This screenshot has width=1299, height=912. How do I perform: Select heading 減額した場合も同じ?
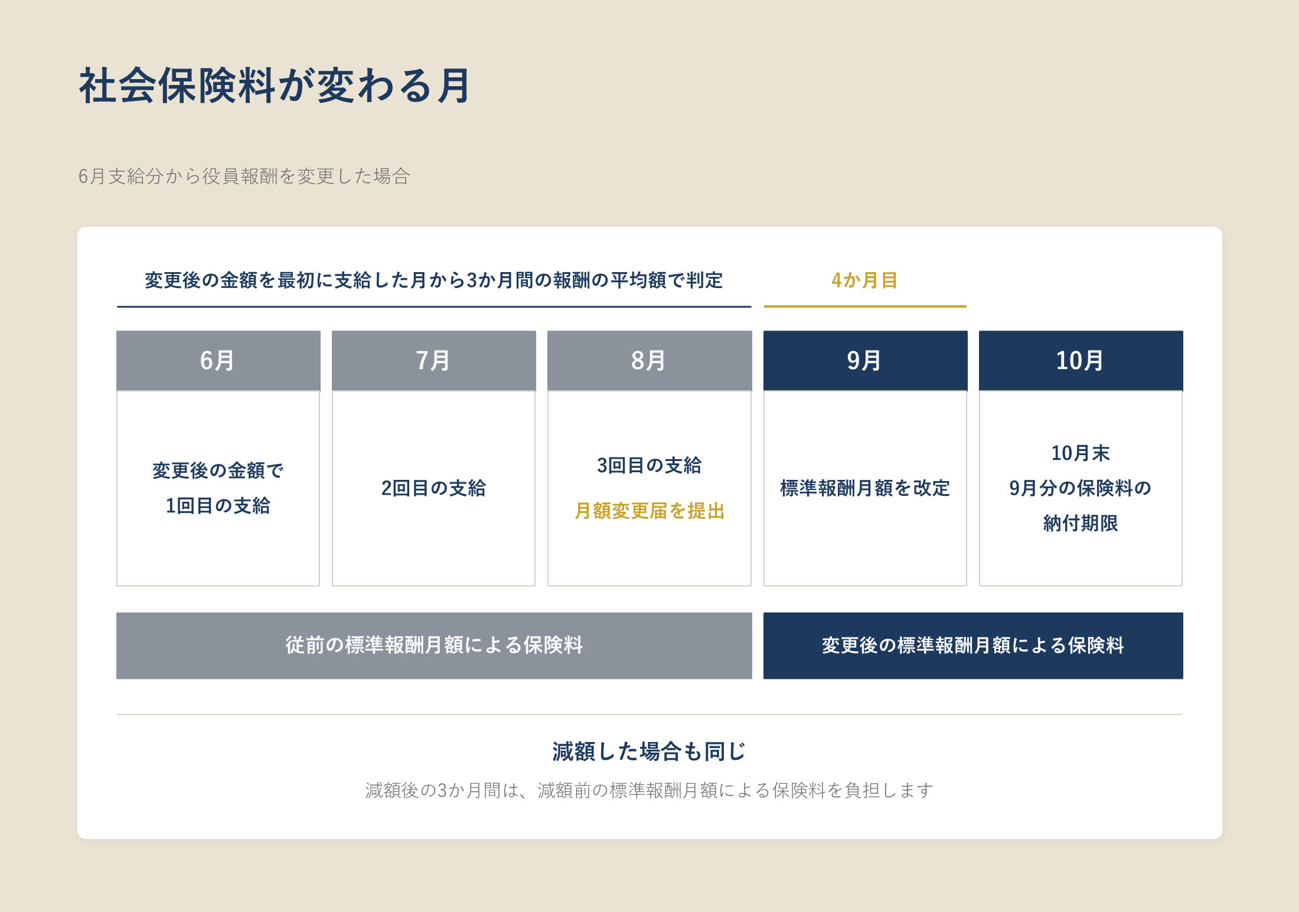(649, 751)
